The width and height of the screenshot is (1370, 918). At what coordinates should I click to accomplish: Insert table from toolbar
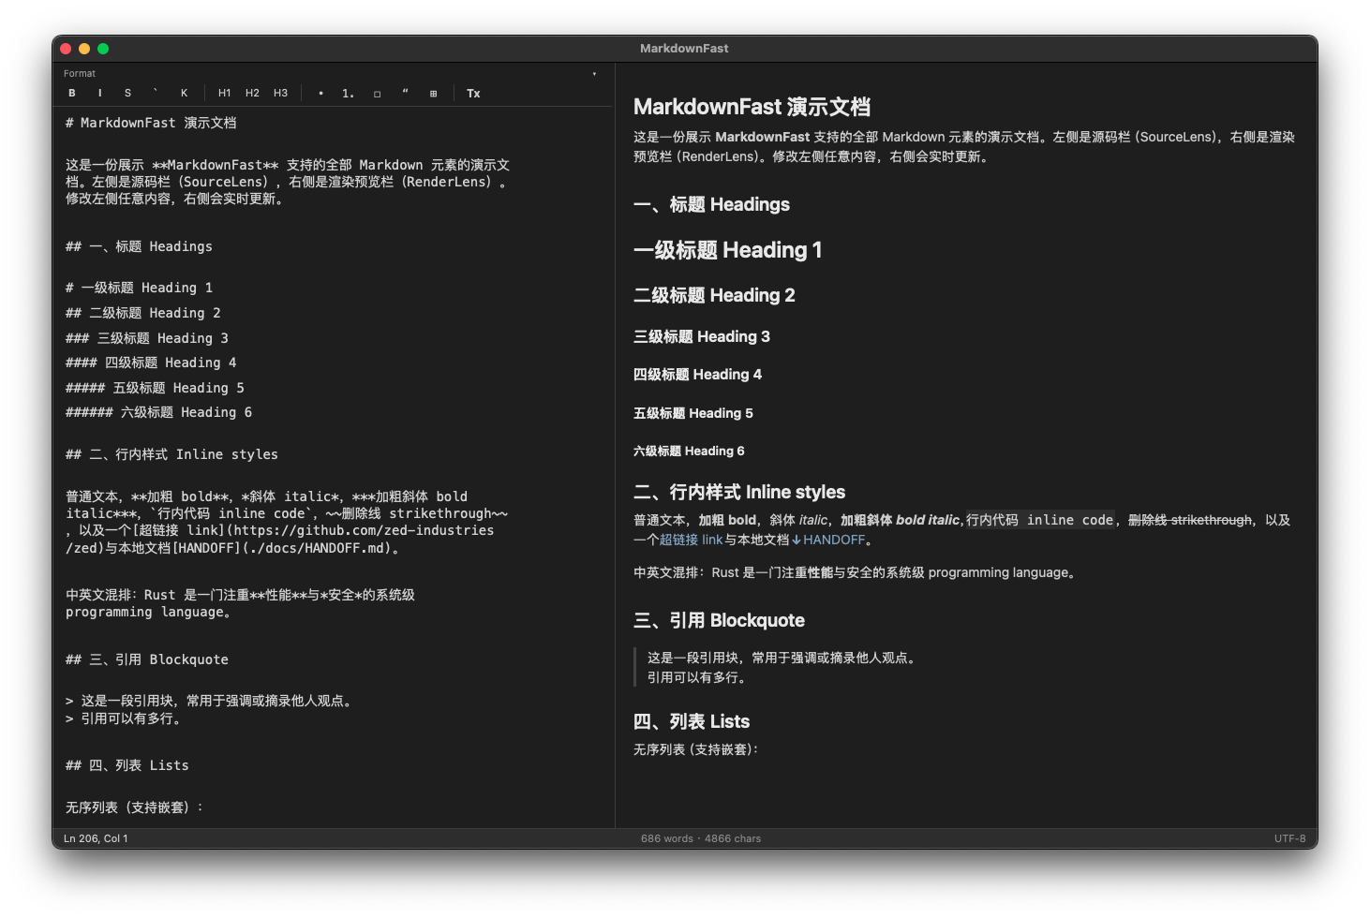(433, 93)
